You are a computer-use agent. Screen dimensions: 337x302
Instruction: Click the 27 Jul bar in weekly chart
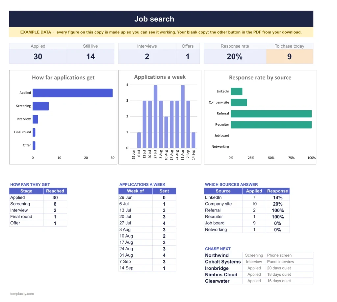[x=155, y=116]
